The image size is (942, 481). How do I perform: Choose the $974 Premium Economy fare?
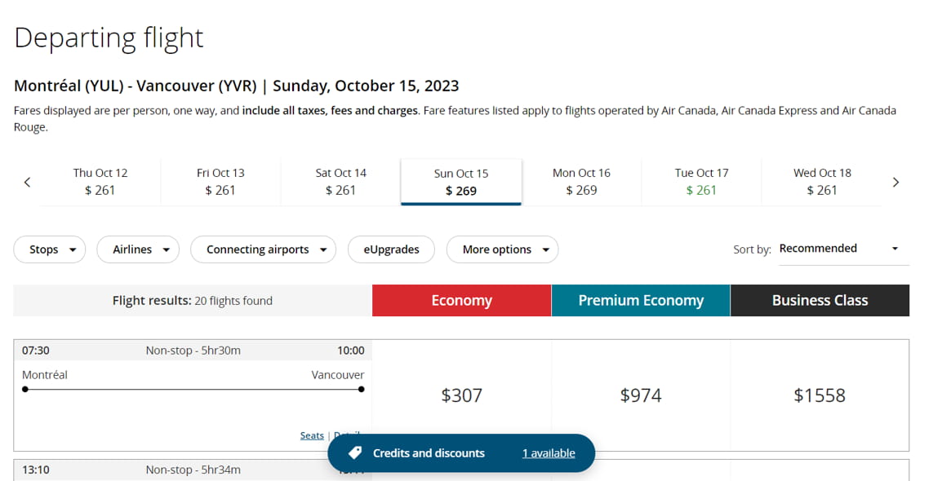point(641,395)
